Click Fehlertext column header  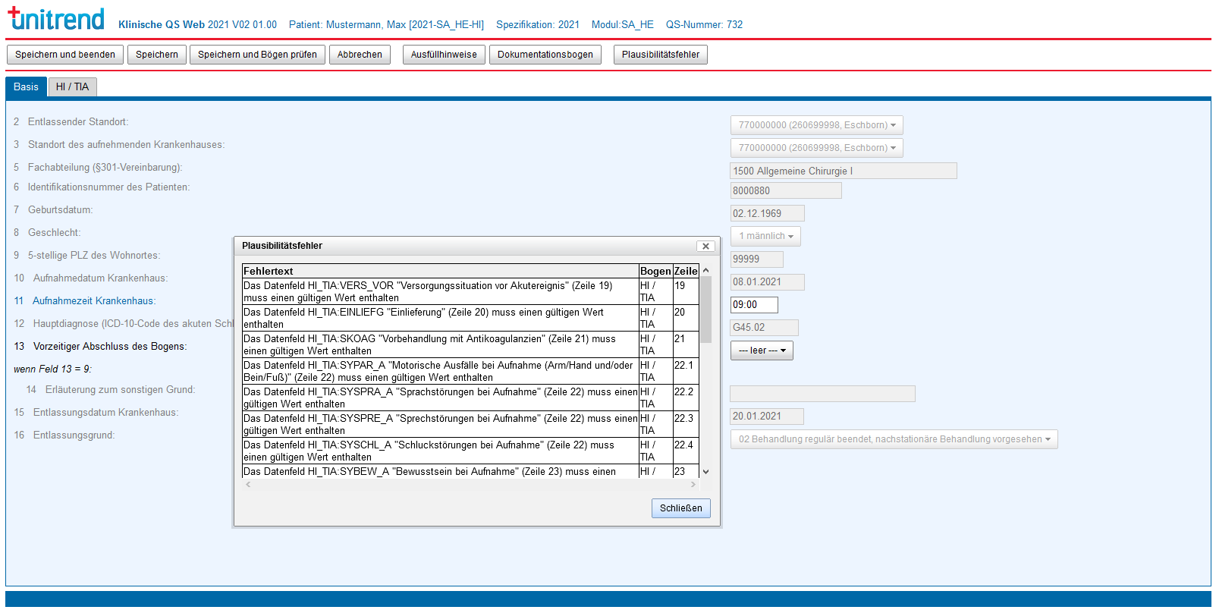point(440,271)
